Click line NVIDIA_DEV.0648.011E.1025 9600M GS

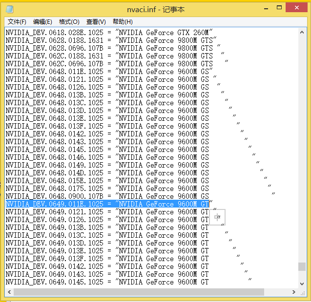pos(109,71)
